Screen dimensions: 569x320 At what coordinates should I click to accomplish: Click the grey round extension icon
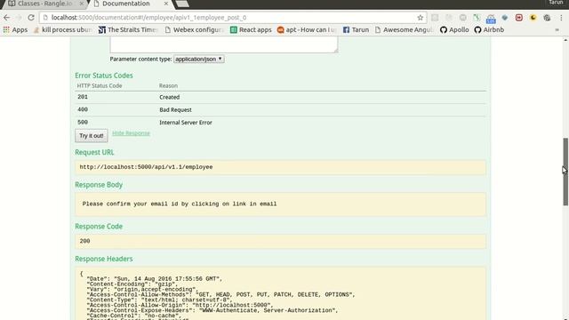[x=462, y=18]
